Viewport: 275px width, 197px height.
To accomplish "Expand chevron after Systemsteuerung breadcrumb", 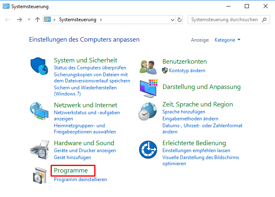I will pyautogui.click(x=101, y=20).
